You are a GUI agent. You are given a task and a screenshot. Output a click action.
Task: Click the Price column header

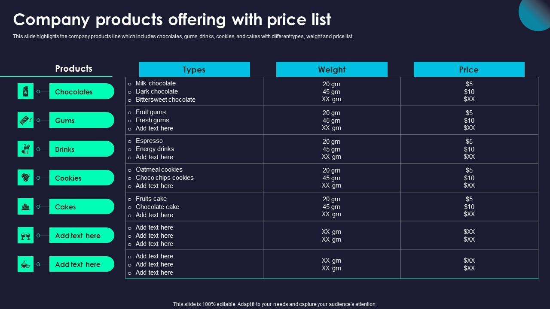pos(469,70)
